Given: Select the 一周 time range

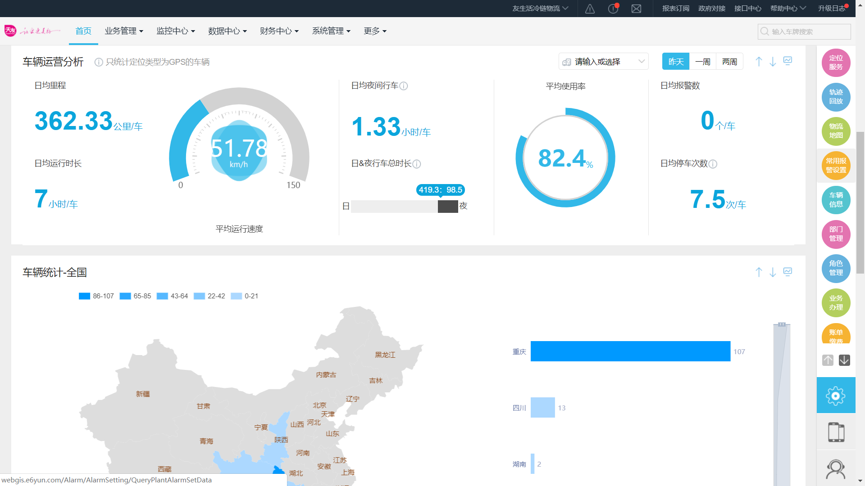Looking at the screenshot, I should 702,62.
